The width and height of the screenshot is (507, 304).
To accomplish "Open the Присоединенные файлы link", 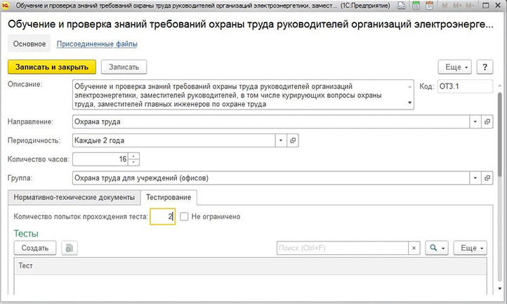I will tap(97, 44).
